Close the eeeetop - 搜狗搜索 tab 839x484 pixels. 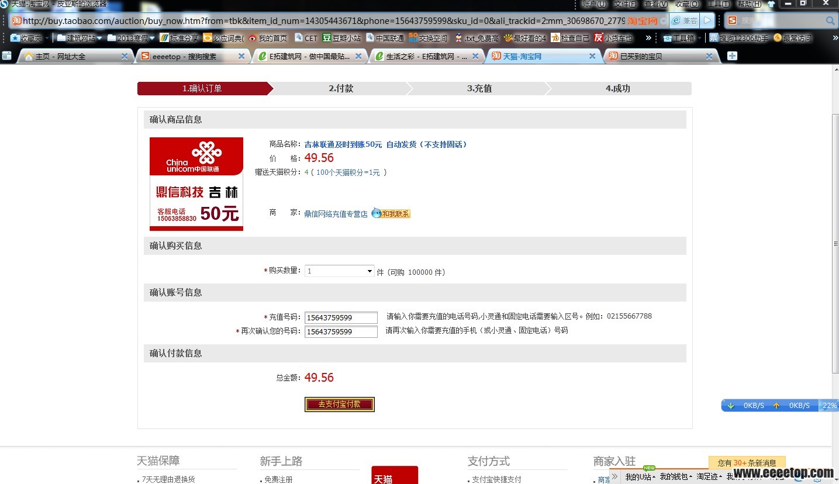pyautogui.click(x=241, y=56)
